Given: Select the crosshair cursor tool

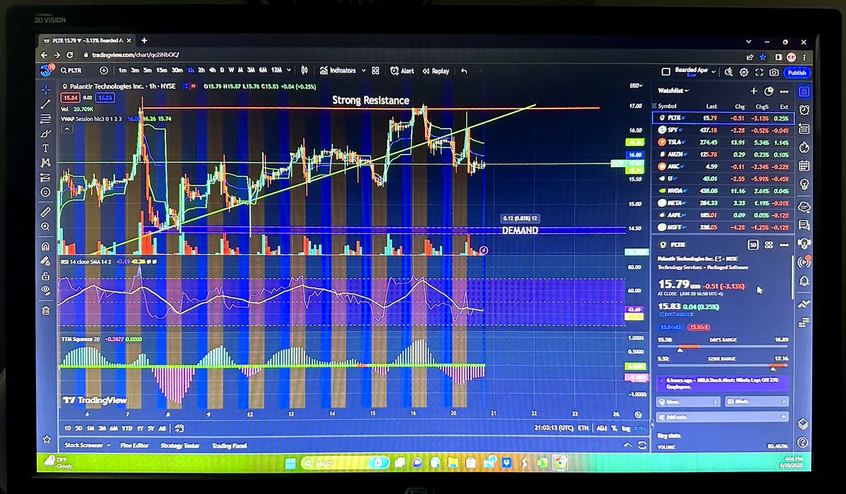Looking at the screenshot, I should (x=46, y=89).
